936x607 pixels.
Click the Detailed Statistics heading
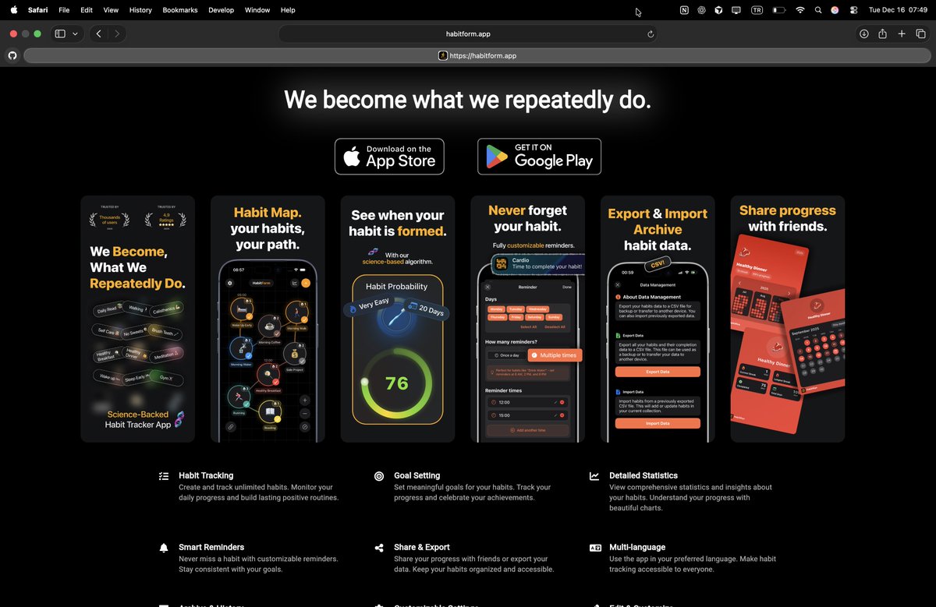[x=643, y=475]
